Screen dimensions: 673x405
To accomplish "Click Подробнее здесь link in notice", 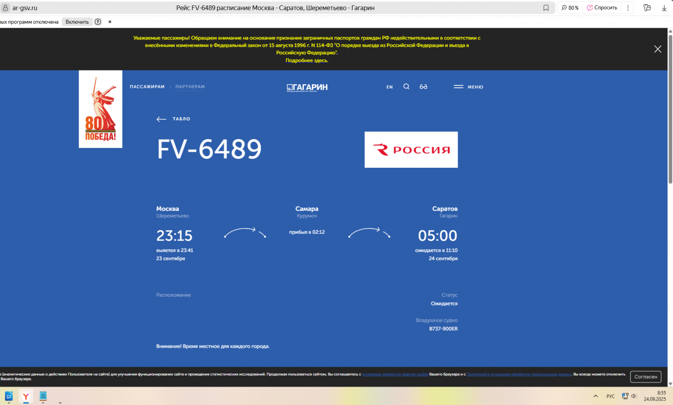I will pyautogui.click(x=307, y=61).
